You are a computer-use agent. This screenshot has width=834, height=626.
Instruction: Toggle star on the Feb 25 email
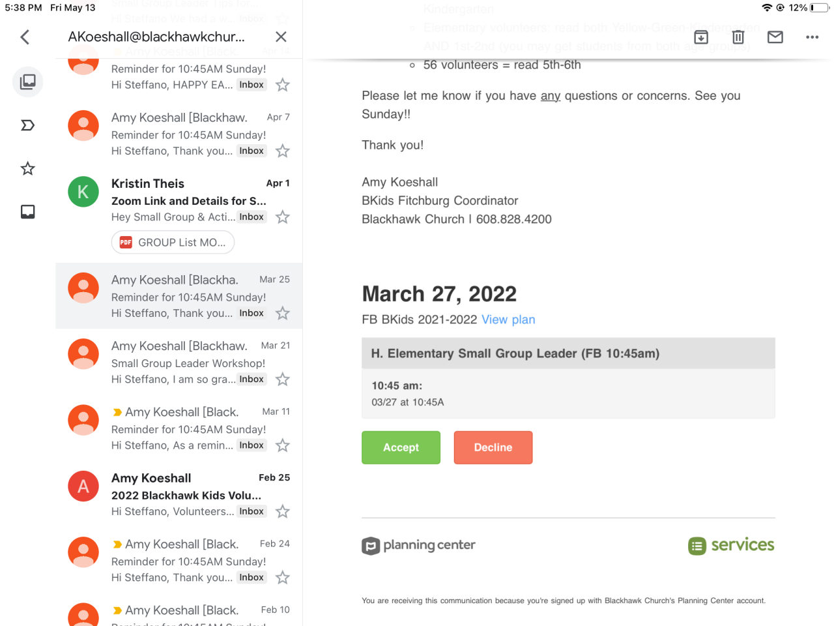(x=283, y=512)
